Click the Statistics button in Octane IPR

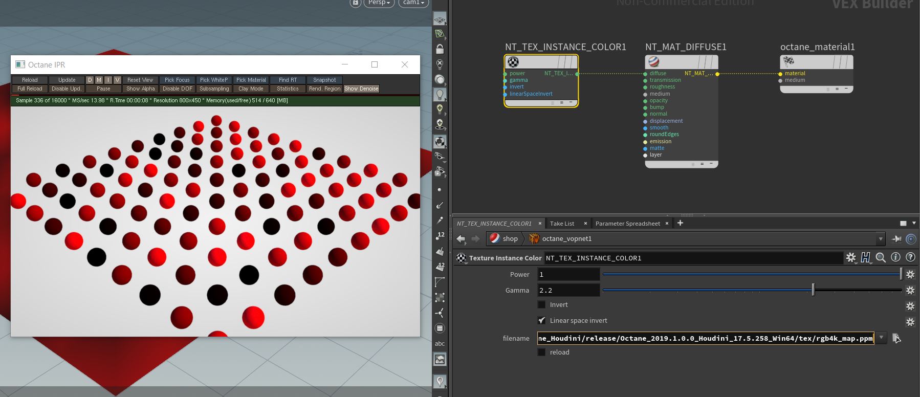288,89
